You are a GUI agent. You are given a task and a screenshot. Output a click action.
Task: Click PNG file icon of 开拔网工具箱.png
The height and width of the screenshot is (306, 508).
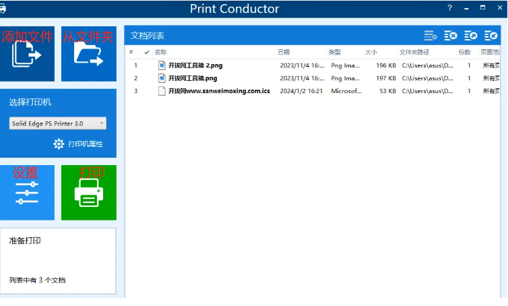[x=162, y=78]
